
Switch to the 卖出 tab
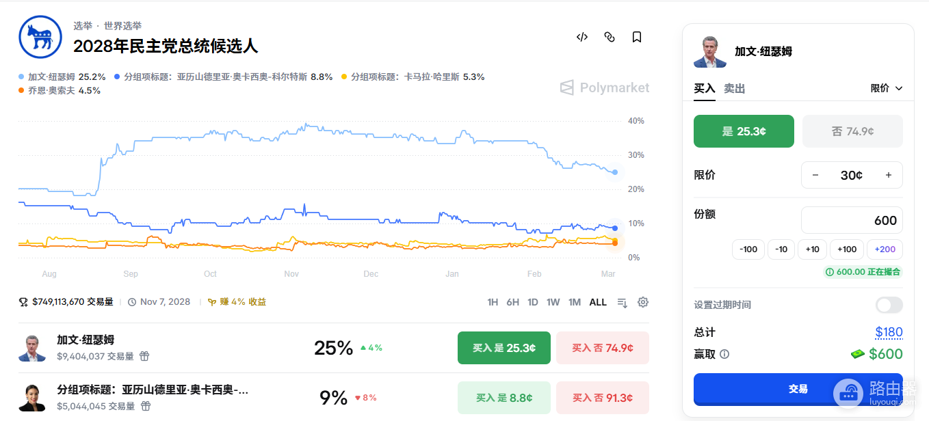point(735,88)
